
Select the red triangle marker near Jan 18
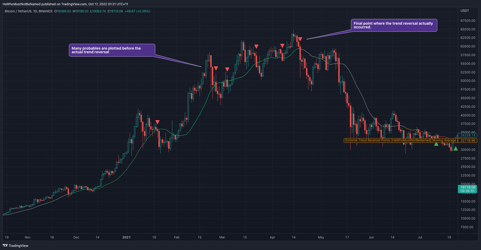(x=157, y=122)
